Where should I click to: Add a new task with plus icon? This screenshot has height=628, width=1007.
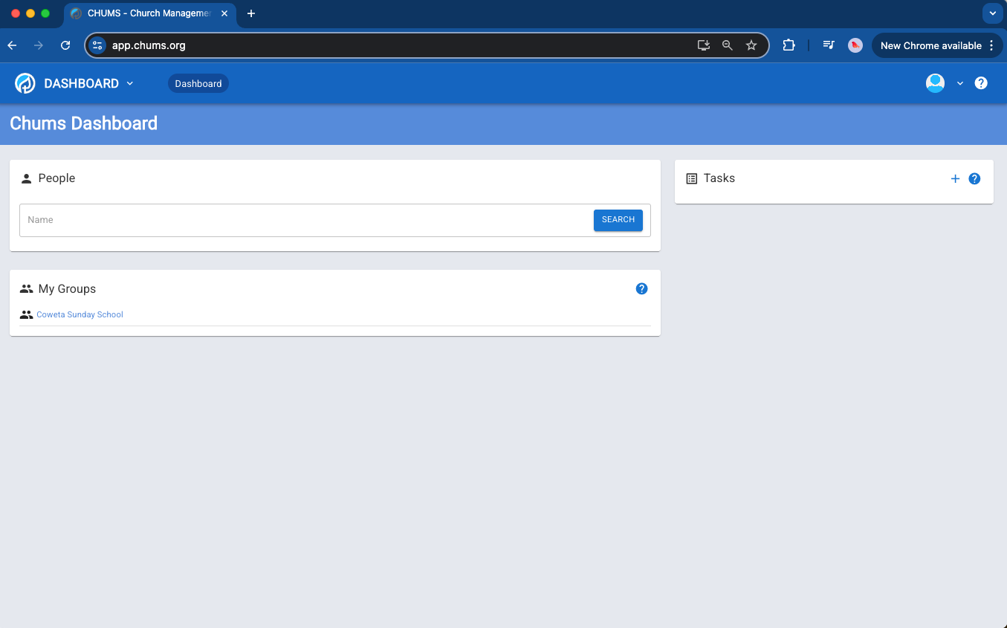click(955, 178)
